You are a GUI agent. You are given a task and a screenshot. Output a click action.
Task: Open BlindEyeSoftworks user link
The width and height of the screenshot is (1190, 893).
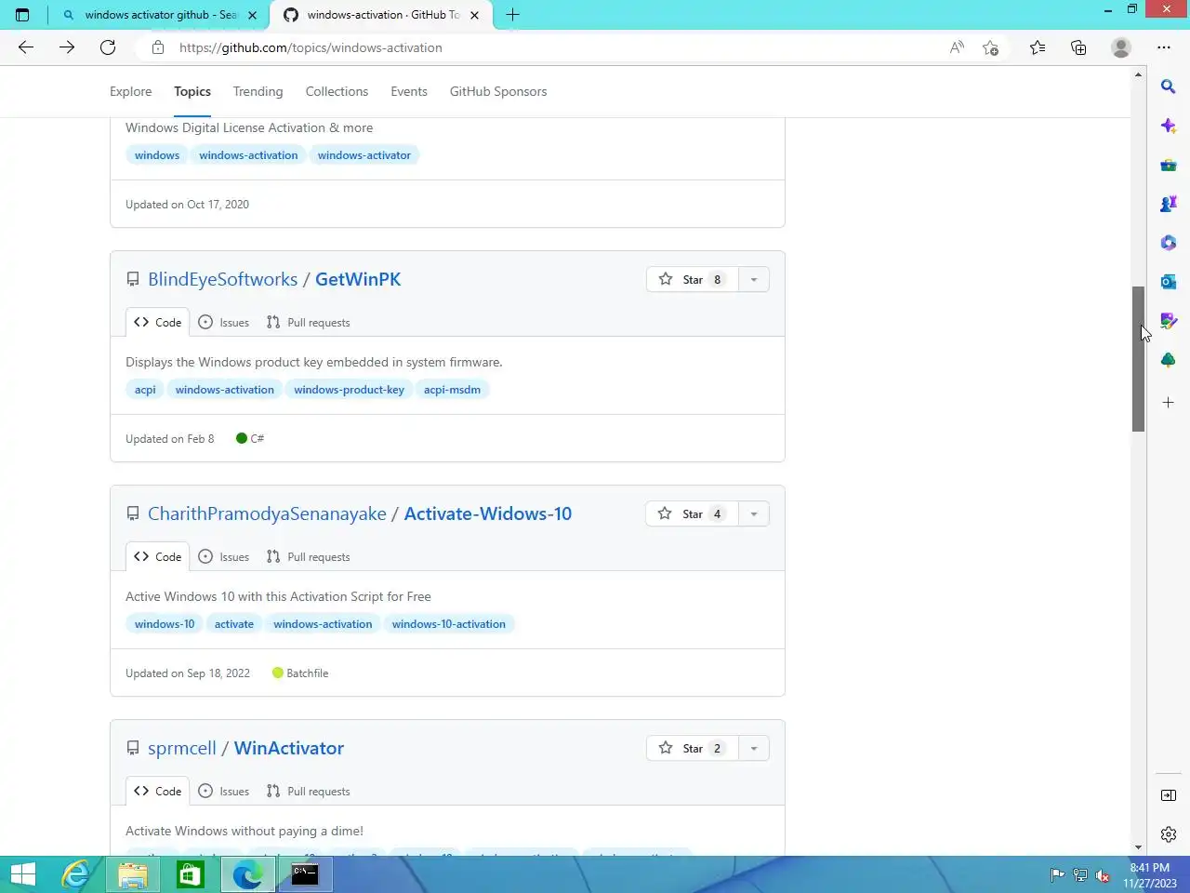click(x=223, y=280)
